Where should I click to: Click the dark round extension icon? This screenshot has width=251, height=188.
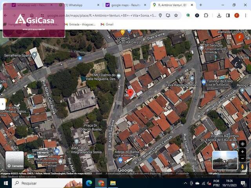click(x=197, y=16)
